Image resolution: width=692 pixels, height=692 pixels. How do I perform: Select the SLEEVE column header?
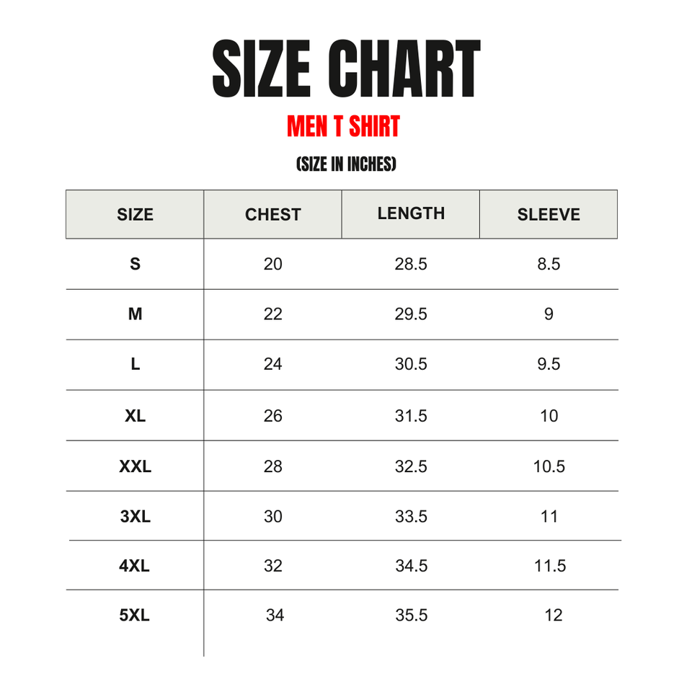549,214
